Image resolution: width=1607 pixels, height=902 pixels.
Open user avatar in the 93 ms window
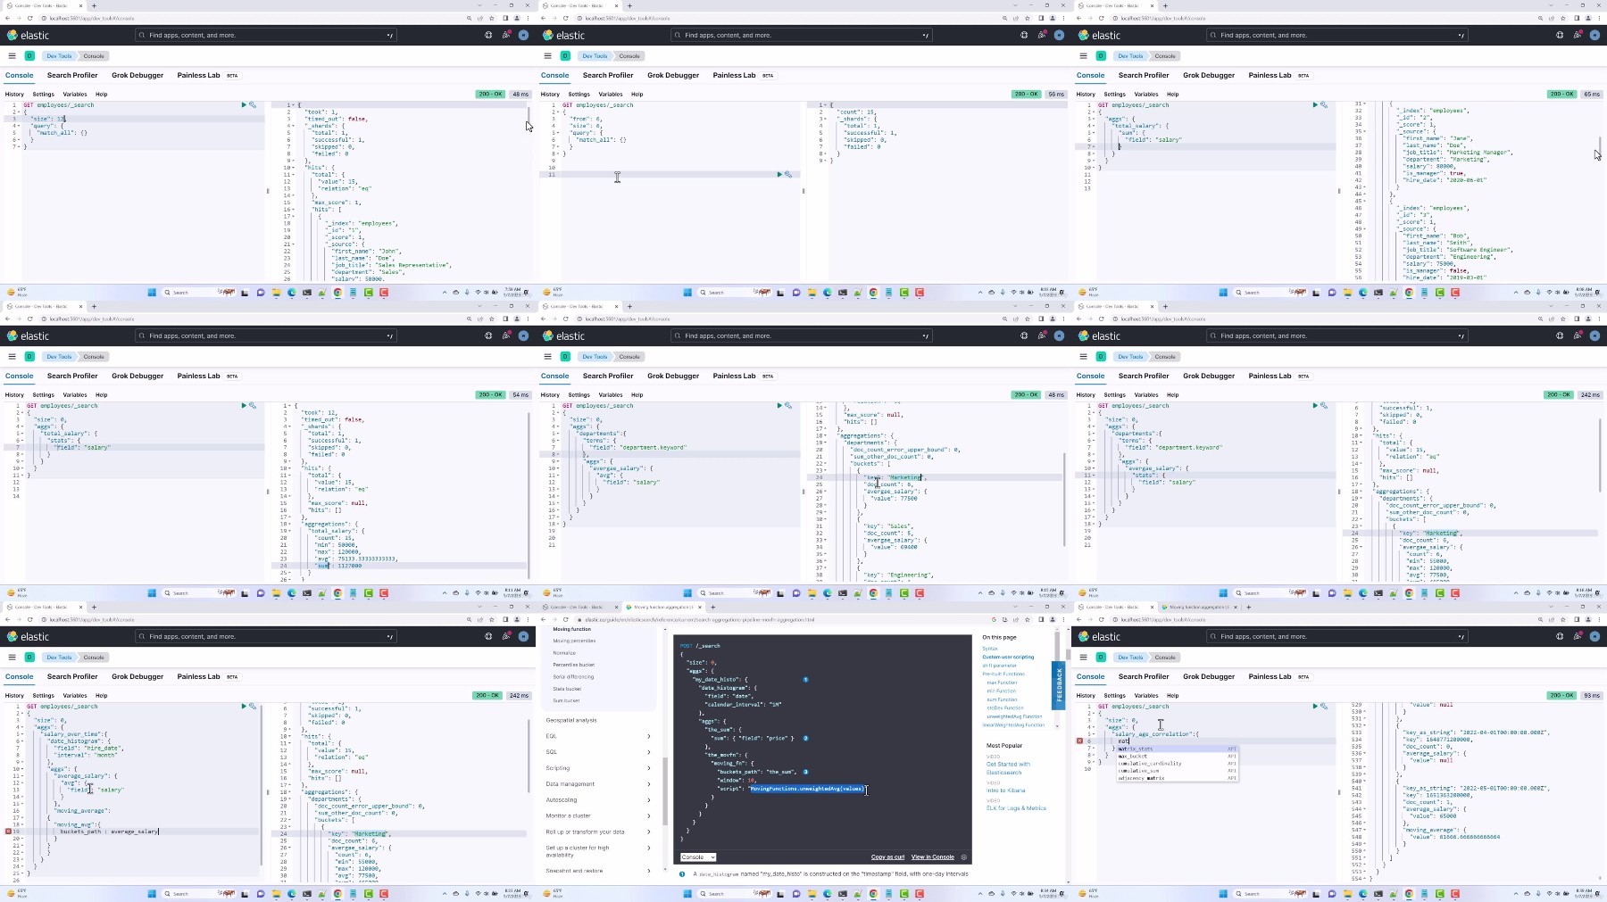click(1595, 637)
